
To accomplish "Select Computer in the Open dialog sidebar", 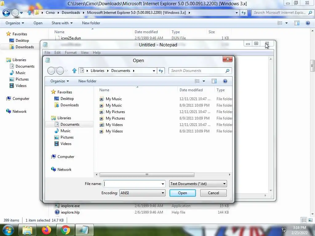I will [x=66, y=157].
